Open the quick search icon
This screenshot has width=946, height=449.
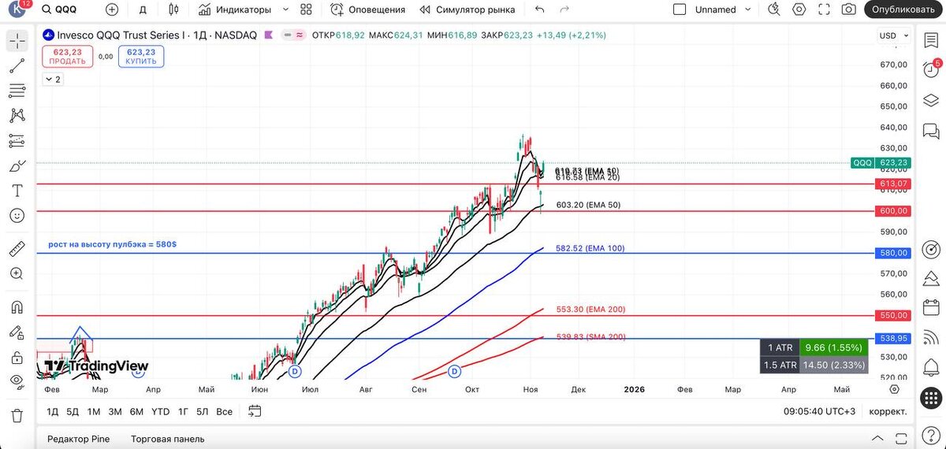point(774,9)
